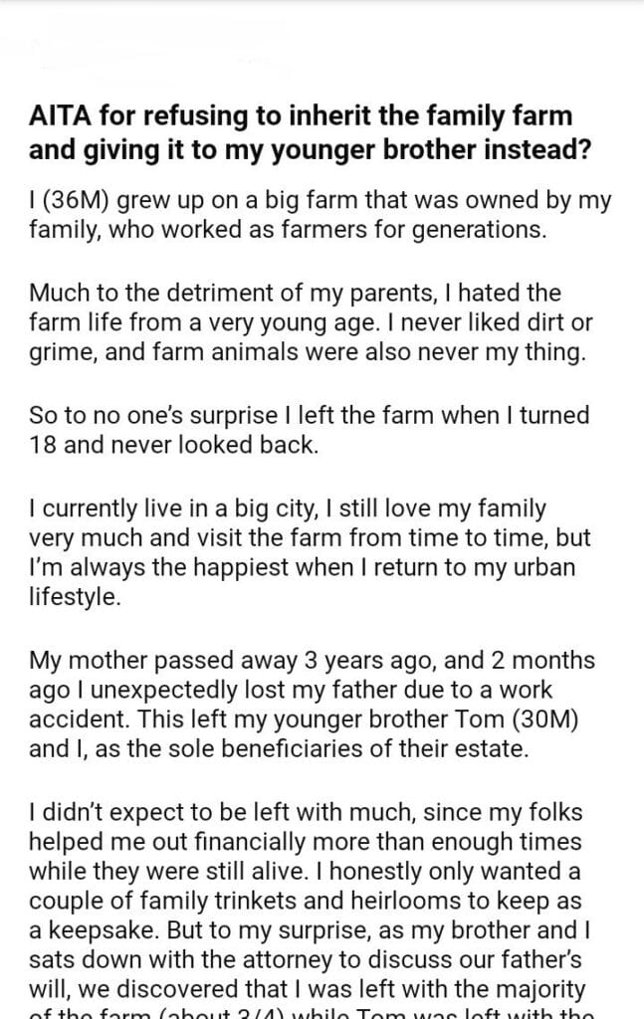
Task: Click the paragraph starting "I (36M) grew up"
Action: pos(319,217)
